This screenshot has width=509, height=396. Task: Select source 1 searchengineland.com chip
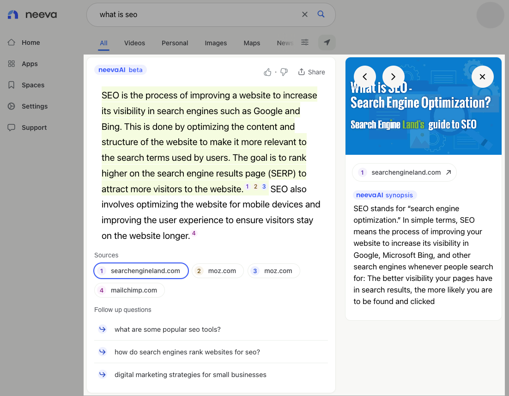coord(141,271)
